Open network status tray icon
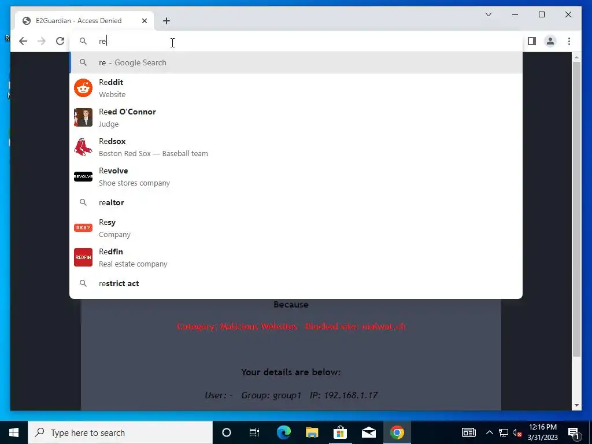The width and height of the screenshot is (592, 444). click(x=504, y=432)
